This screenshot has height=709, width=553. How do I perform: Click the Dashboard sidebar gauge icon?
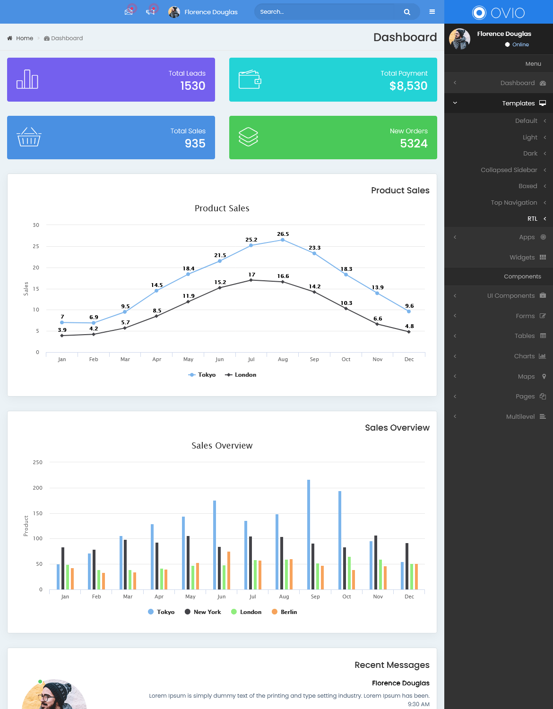click(x=543, y=83)
